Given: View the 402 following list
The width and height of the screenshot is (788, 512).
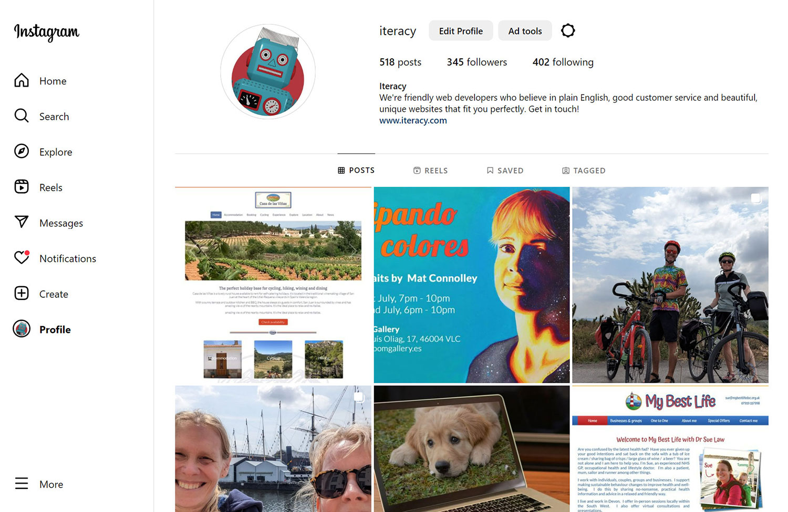Looking at the screenshot, I should [x=563, y=62].
